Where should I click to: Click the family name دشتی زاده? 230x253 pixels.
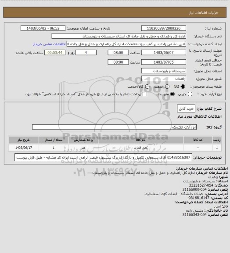[x=194, y=210]
